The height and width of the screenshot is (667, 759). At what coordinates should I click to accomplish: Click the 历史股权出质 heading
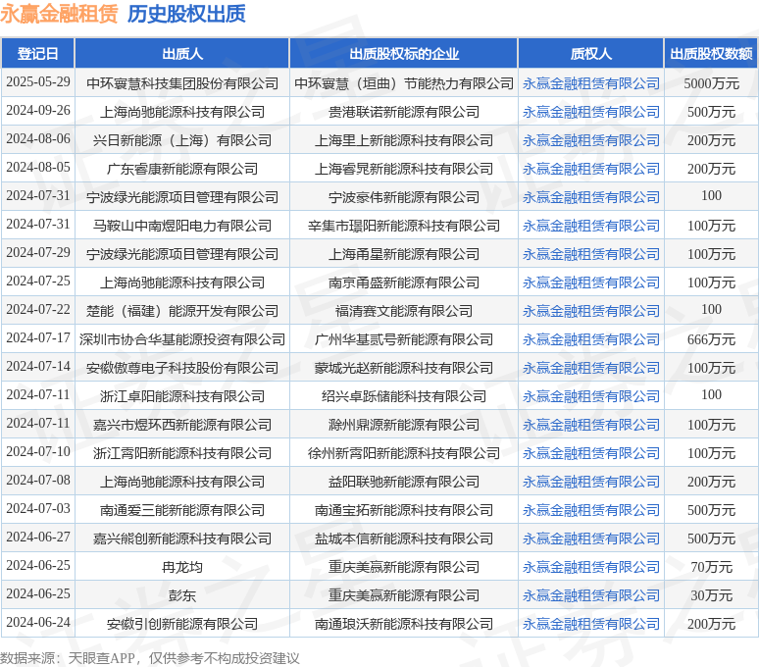[186, 14]
